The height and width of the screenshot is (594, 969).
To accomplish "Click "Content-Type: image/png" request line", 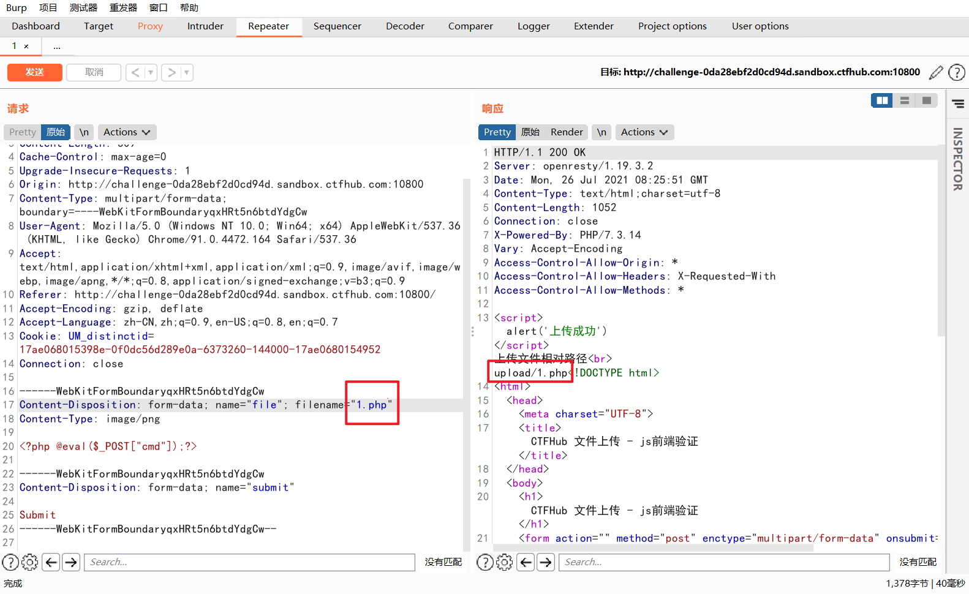I will pyautogui.click(x=89, y=419).
